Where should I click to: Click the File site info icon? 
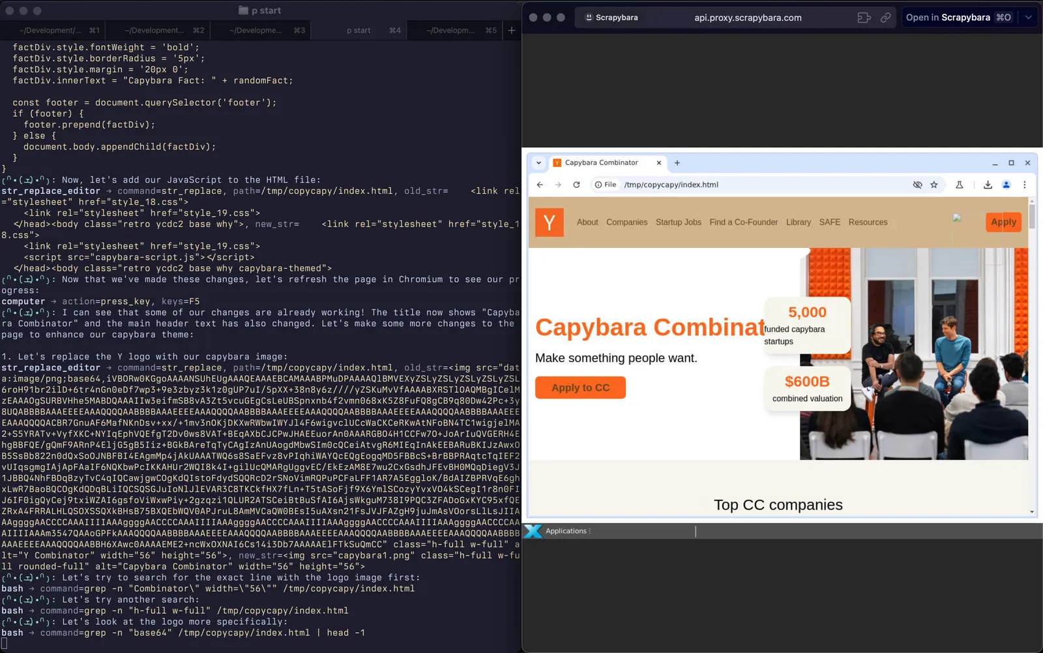coord(605,185)
